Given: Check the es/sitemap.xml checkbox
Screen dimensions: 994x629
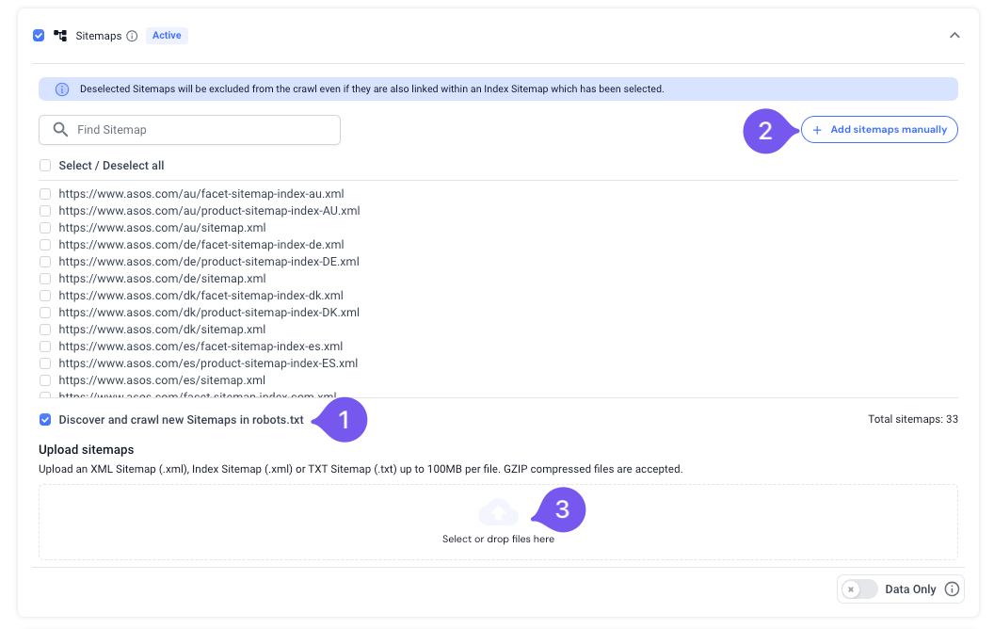Looking at the screenshot, I should 45,380.
